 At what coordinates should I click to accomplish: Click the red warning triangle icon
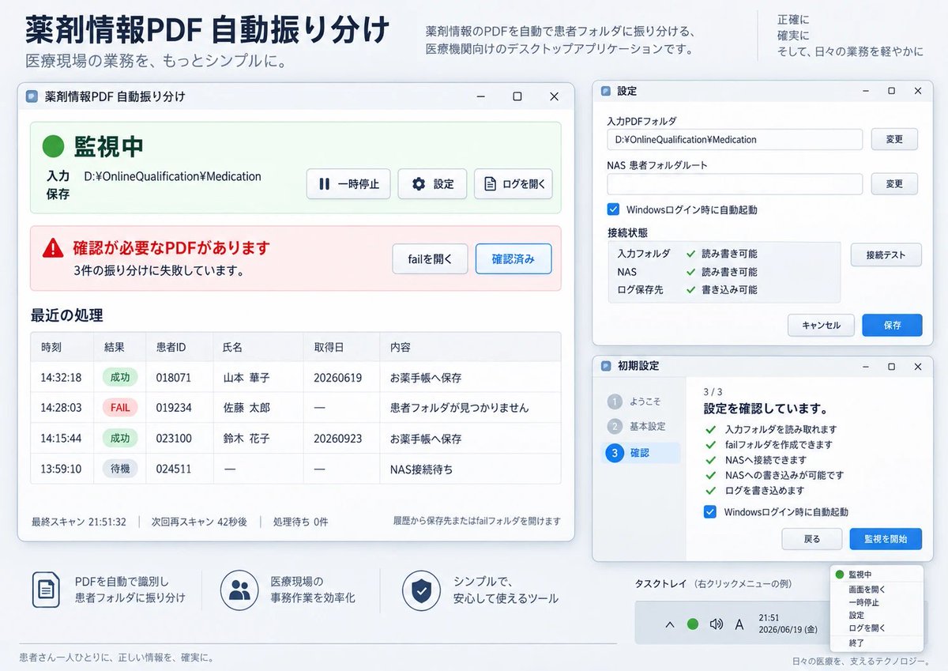[x=53, y=248]
